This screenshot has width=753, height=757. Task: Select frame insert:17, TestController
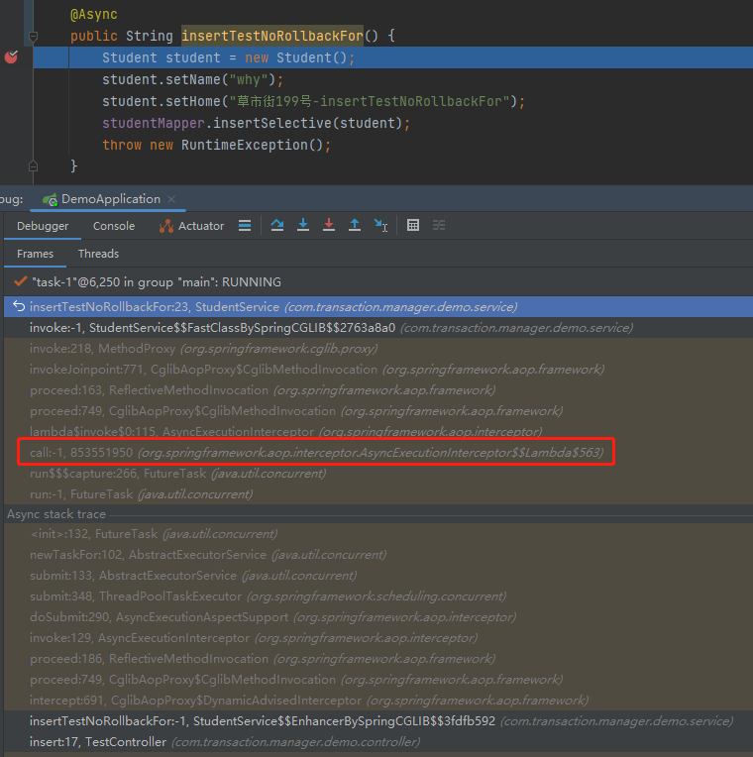coord(378,741)
